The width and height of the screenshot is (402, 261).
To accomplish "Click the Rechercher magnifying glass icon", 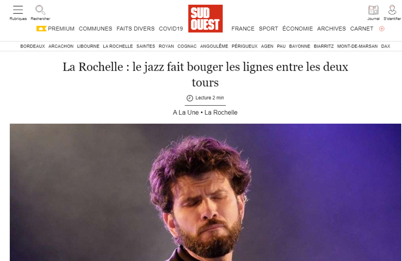I will 40,10.
